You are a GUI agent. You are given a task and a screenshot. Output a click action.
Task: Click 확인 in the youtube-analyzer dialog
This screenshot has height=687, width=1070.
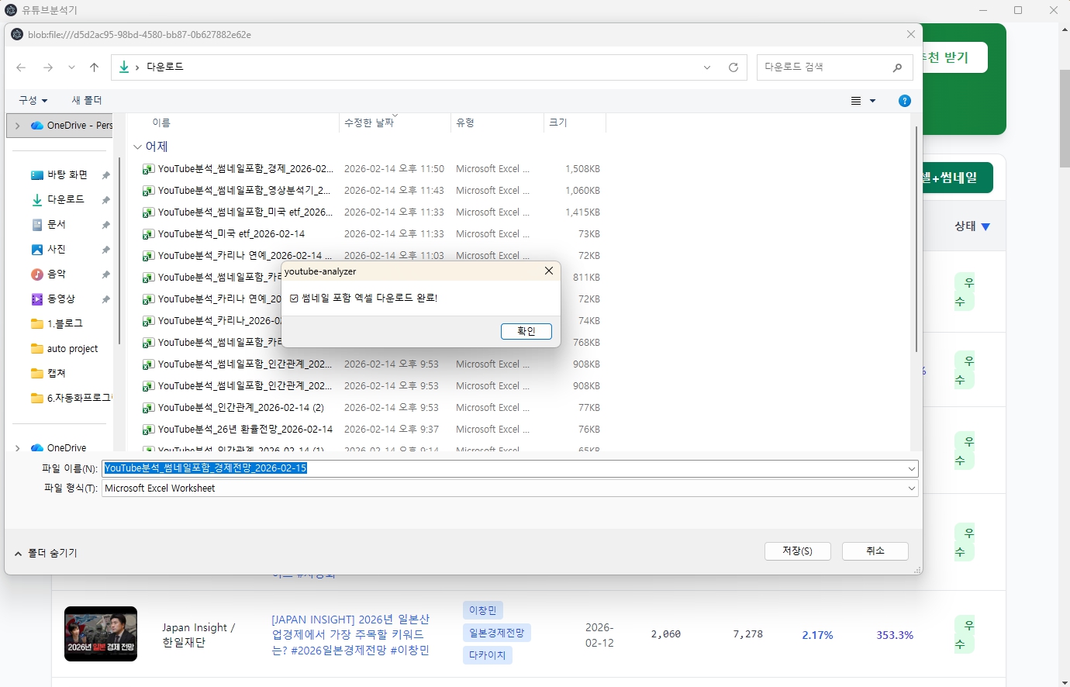pos(526,331)
